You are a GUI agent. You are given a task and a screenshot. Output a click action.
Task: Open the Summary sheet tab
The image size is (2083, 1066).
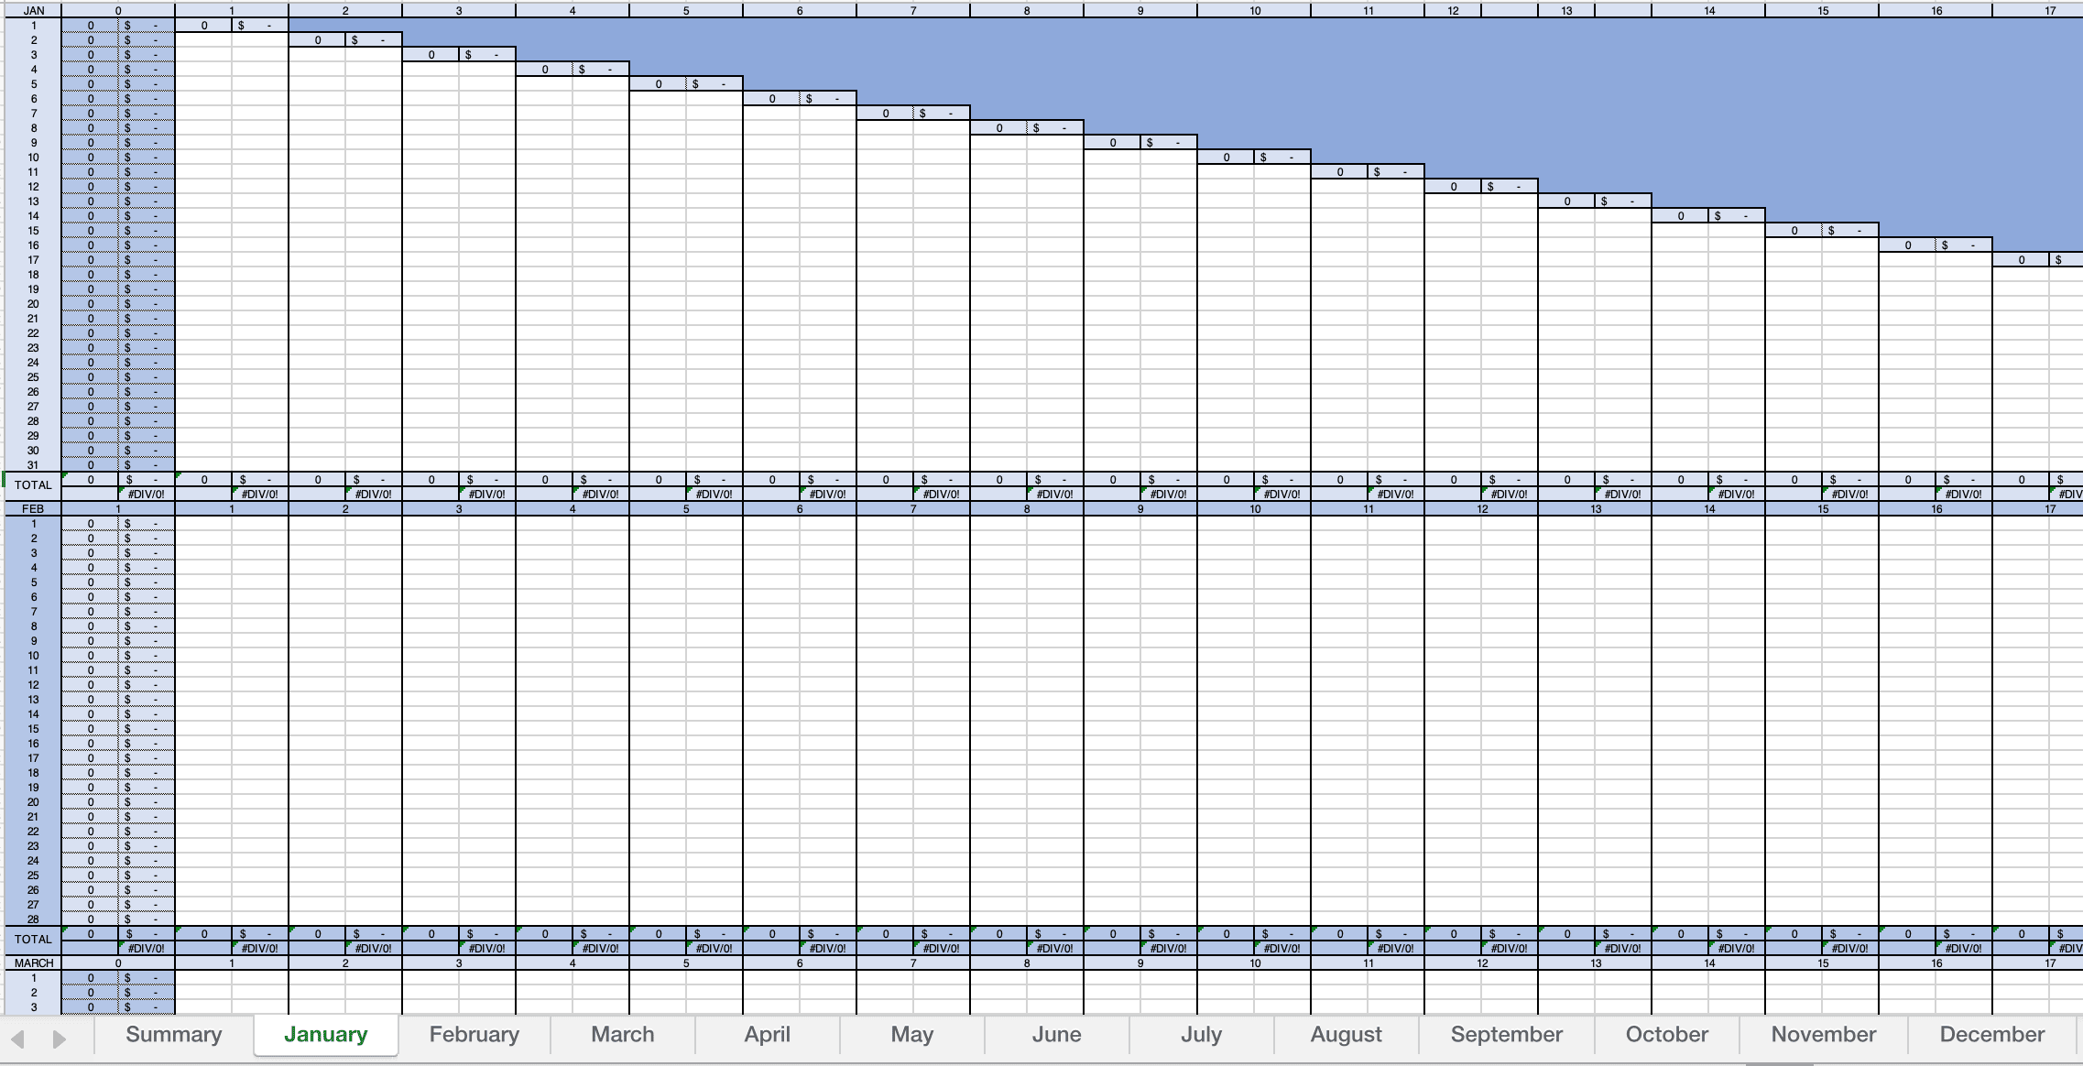(174, 1035)
